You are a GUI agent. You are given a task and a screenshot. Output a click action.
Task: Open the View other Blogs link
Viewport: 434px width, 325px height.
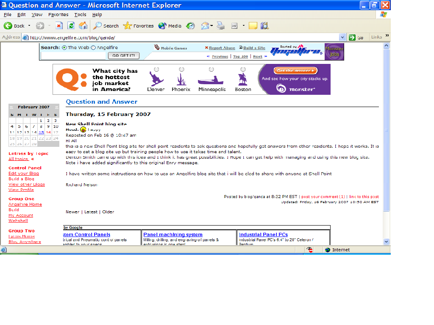tap(27, 185)
